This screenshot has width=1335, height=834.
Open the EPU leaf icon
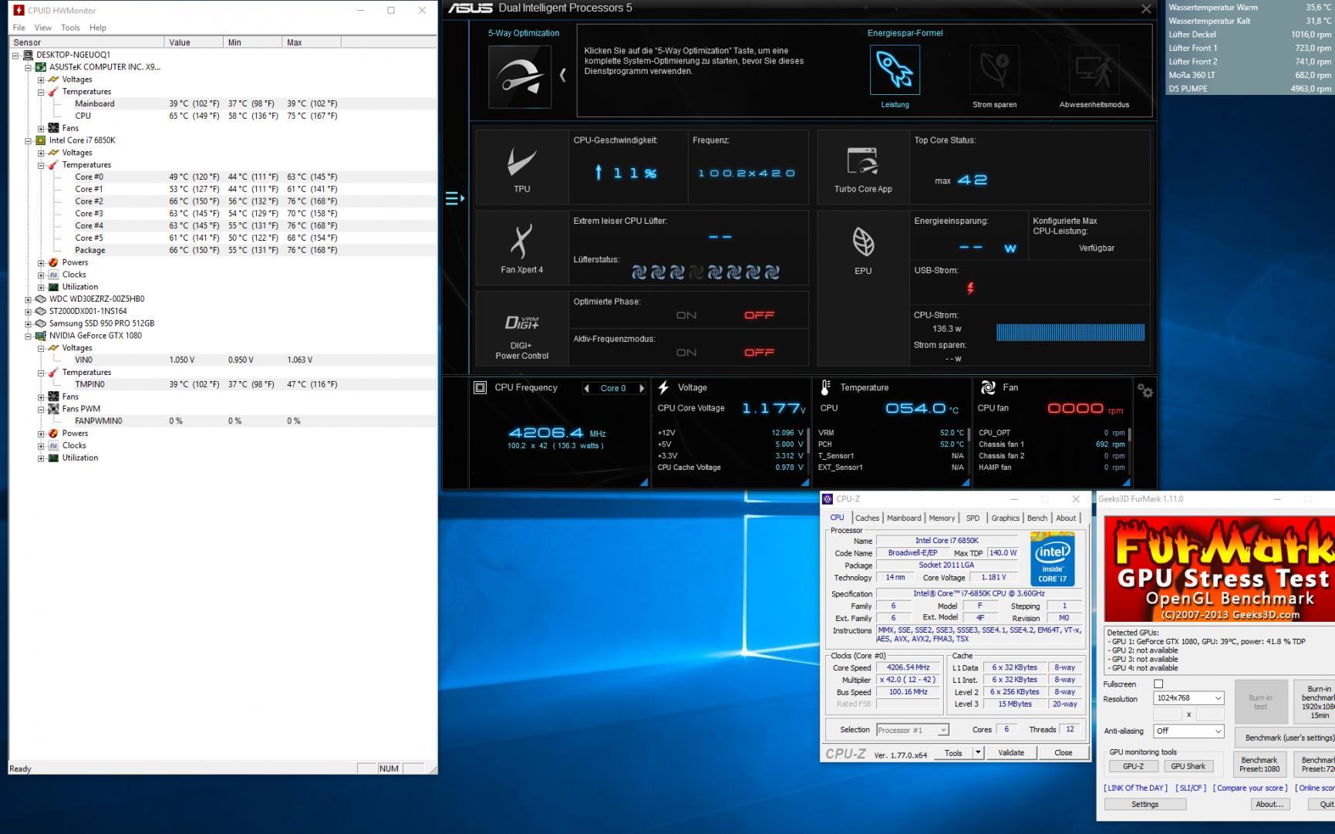pos(863,242)
